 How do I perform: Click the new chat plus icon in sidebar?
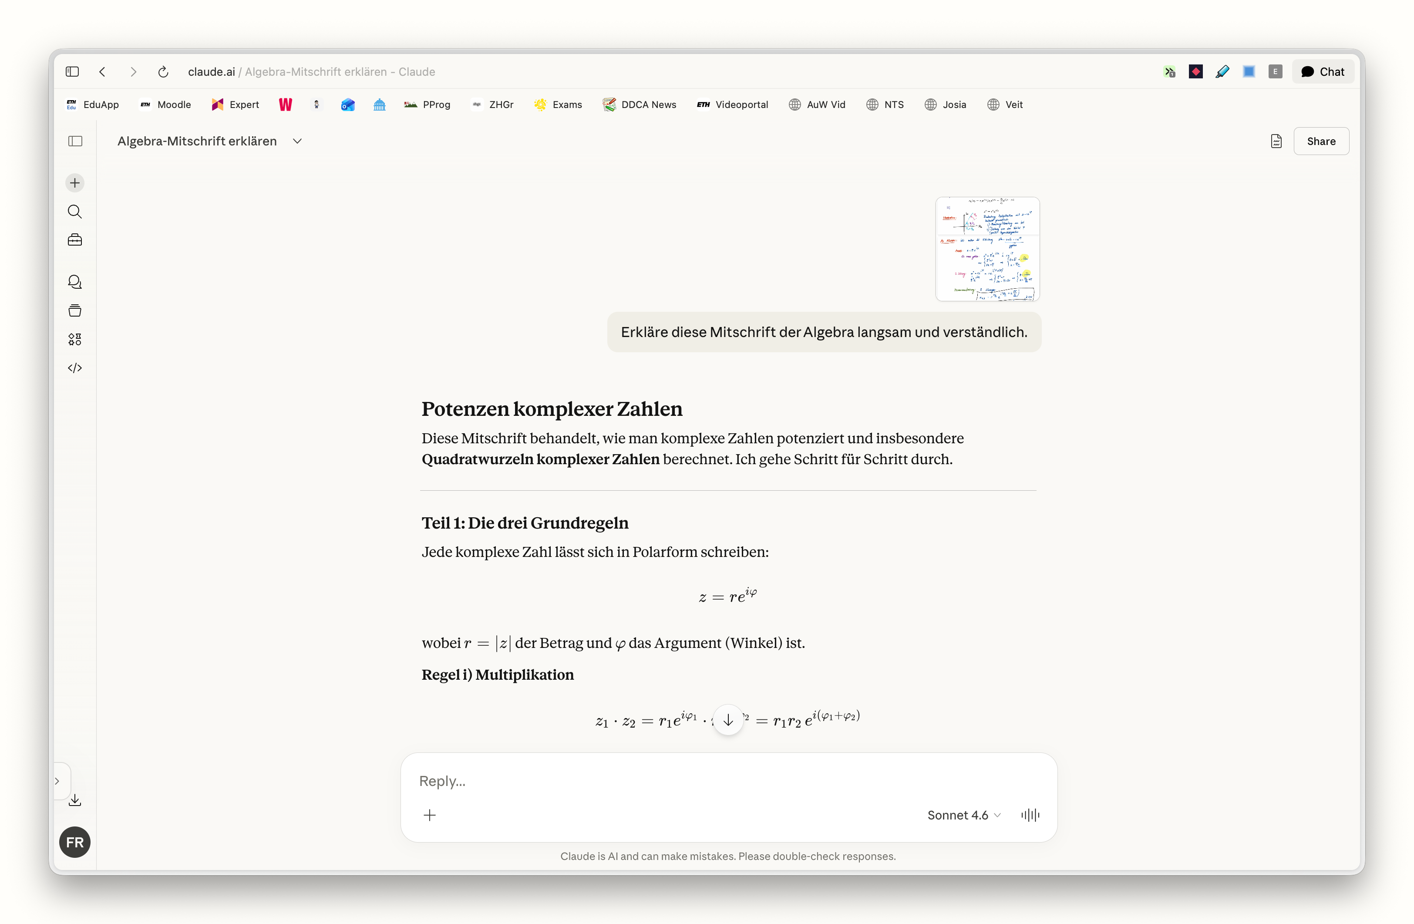pos(75,183)
